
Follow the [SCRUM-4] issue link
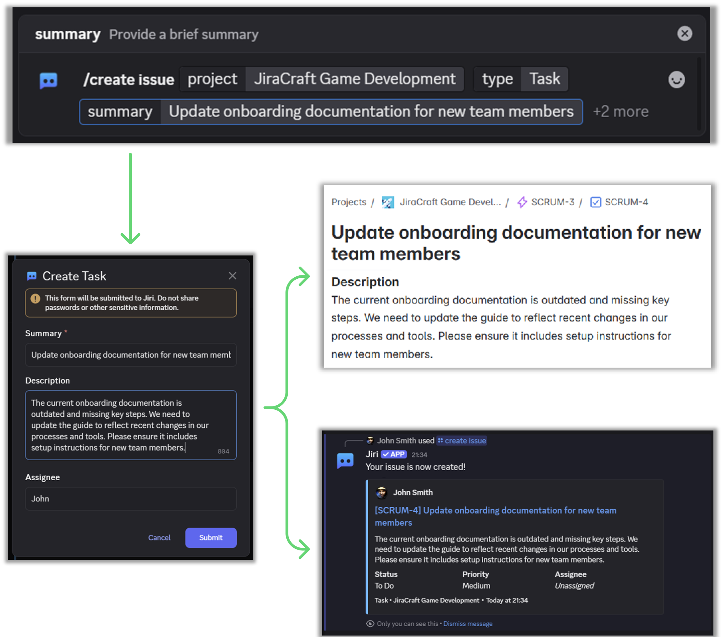495,510
